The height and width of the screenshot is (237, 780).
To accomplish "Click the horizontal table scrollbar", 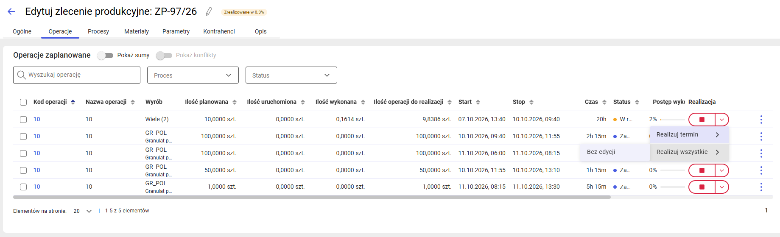I will pyautogui.click(x=312, y=197).
